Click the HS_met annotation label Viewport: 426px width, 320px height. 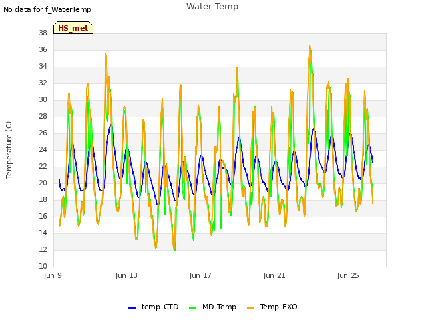tap(73, 28)
